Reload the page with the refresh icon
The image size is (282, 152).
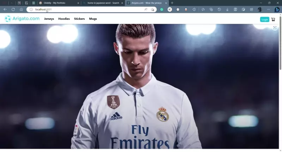coord(13,10)
